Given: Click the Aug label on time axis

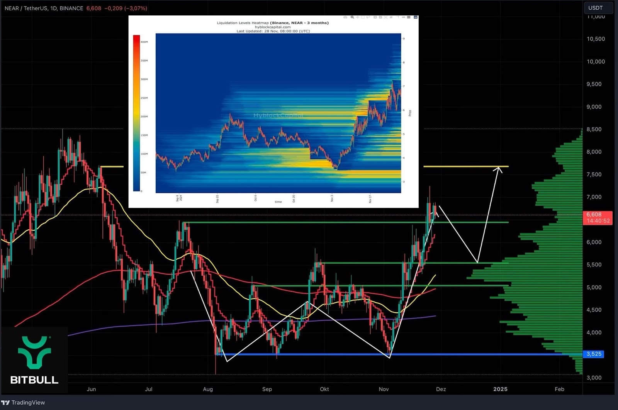Looking at the screenshot, I should [x=208, y=389].
